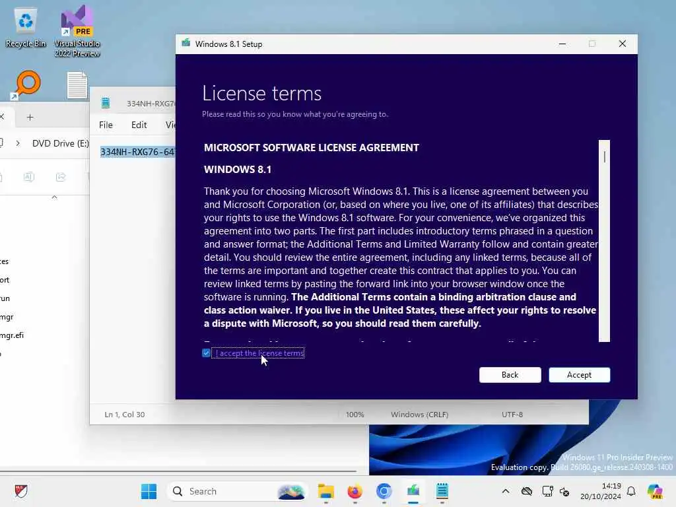Click the shield widget icon on taskbar
The height and width of the screenshot is (507, 676).
point(20,491)
